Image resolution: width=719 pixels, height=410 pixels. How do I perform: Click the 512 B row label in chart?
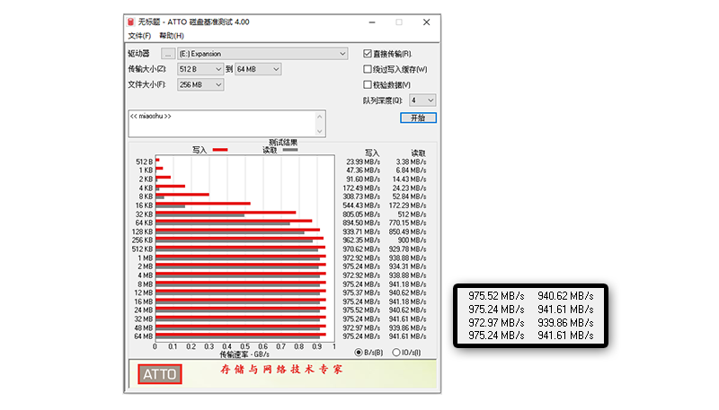(144, 162)
